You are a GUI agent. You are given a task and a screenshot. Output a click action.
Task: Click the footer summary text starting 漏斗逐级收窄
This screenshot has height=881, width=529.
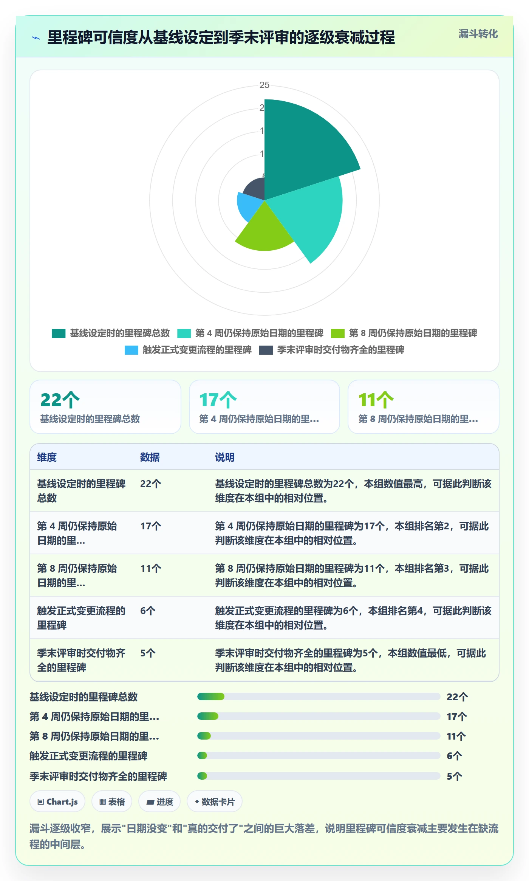click(x=264, y=836)
